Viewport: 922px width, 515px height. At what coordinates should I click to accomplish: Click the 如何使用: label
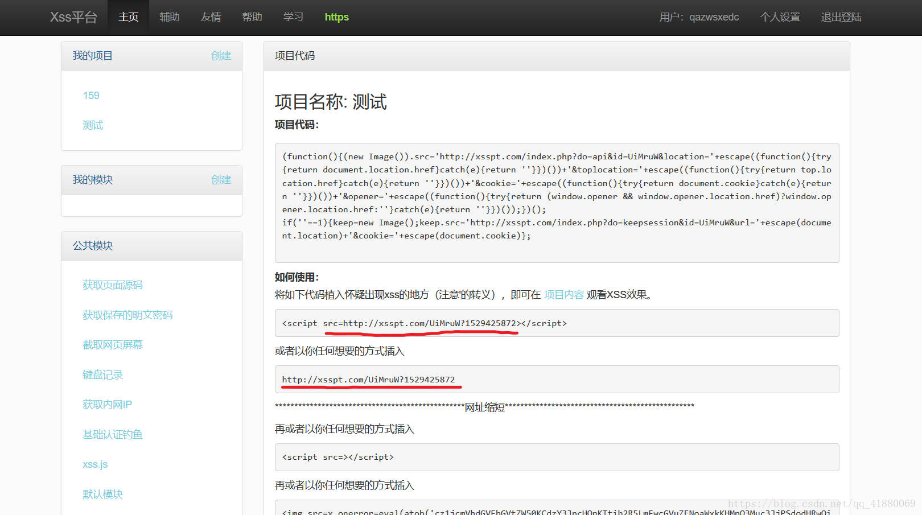tap(297, 277)
